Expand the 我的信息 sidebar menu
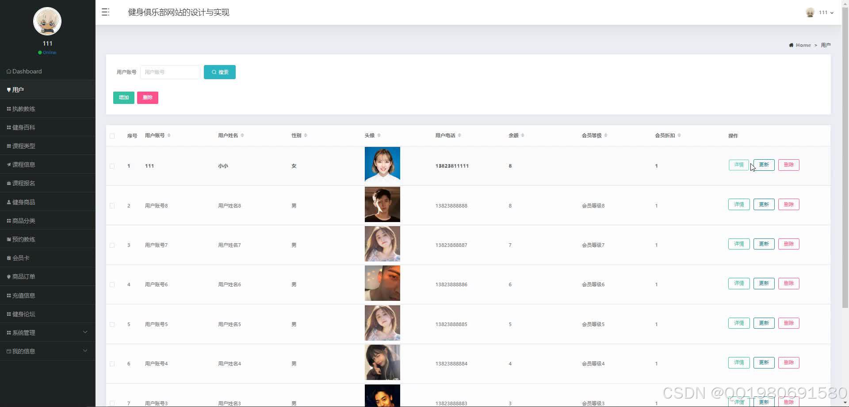The height and width of the screenshot is (407, 849). point(47,351)
